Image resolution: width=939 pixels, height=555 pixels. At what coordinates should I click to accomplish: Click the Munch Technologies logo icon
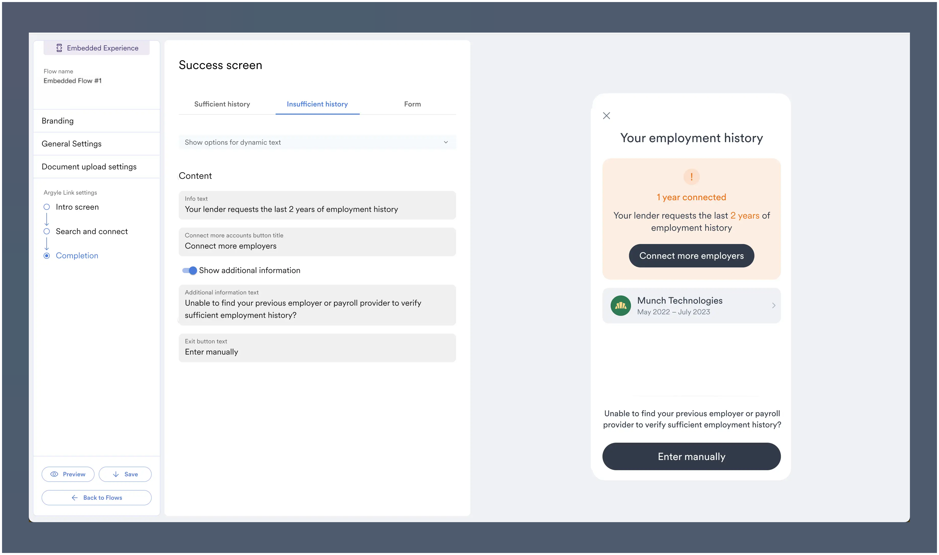(x=621, y=306)
